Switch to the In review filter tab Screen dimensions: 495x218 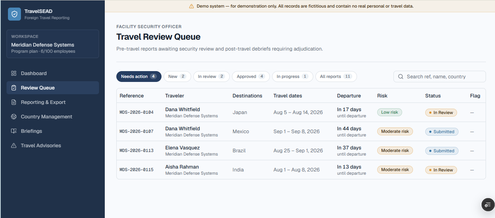[x=211, y=77]
